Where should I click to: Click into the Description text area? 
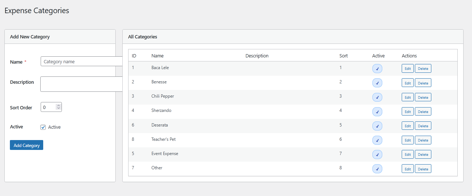tap(81, 84)
